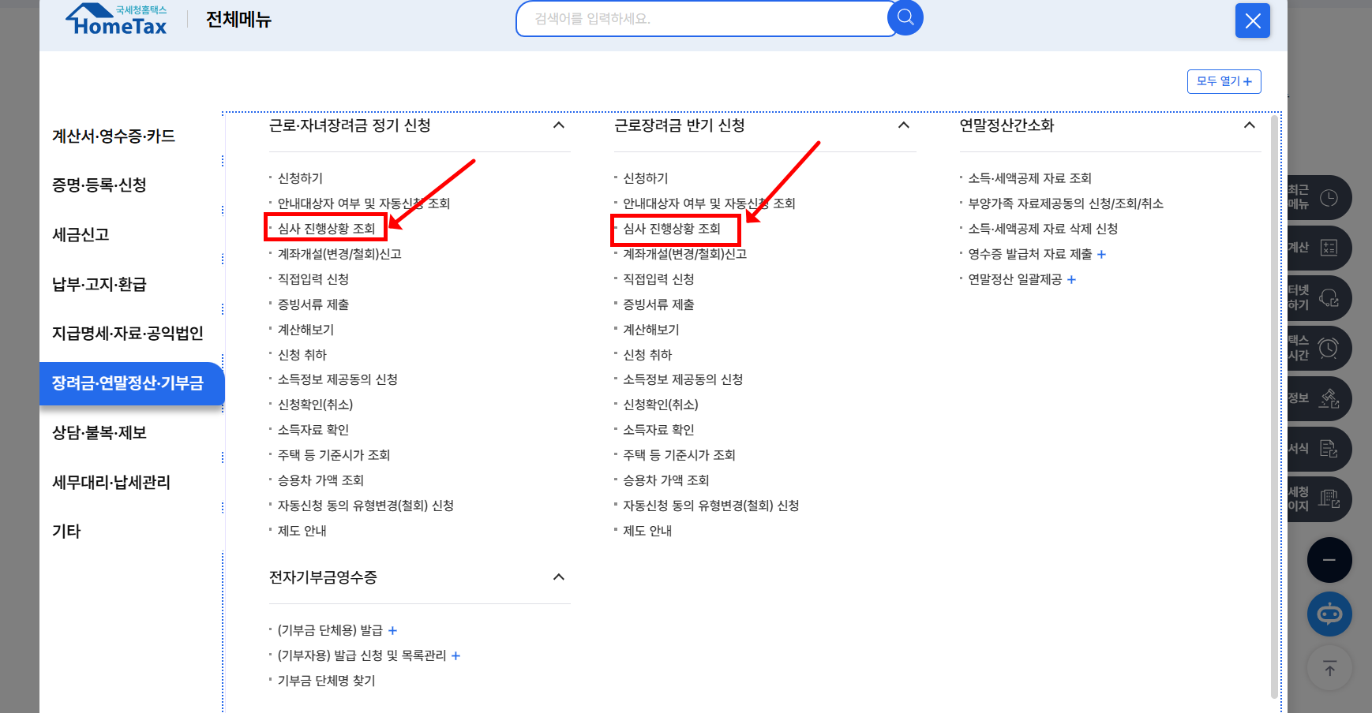
Task: Collapse the 근로·자녀장려금 정기 신청 section
Action: 559,125
